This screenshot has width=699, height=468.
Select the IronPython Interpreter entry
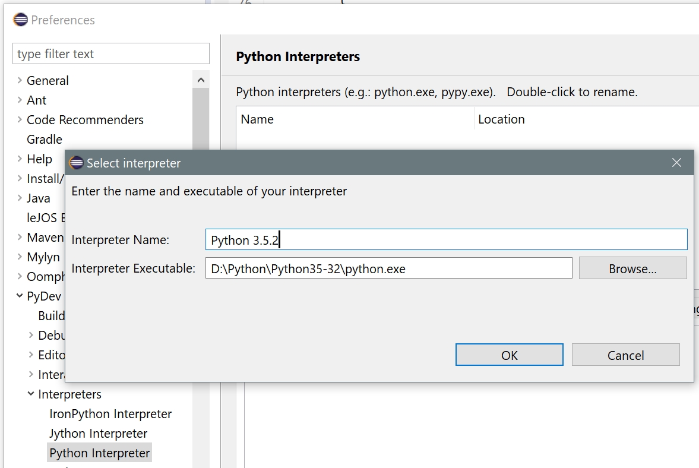pyautogui.click(x=111, y=413)
